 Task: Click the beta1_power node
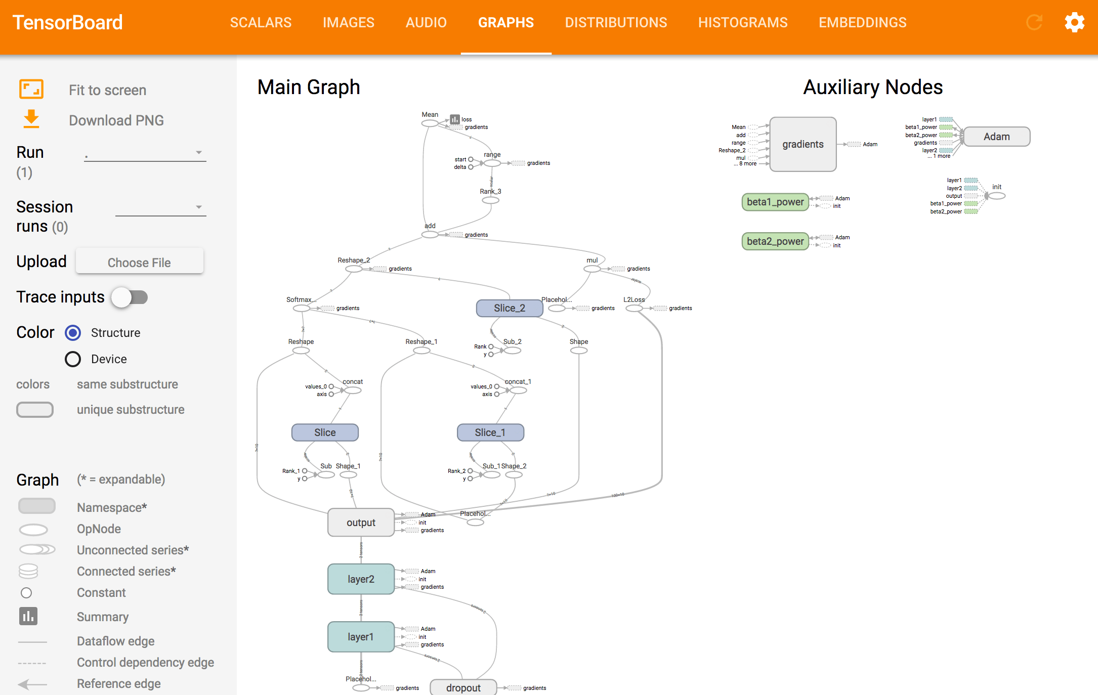pyautogui.click(x=775, y=202)
